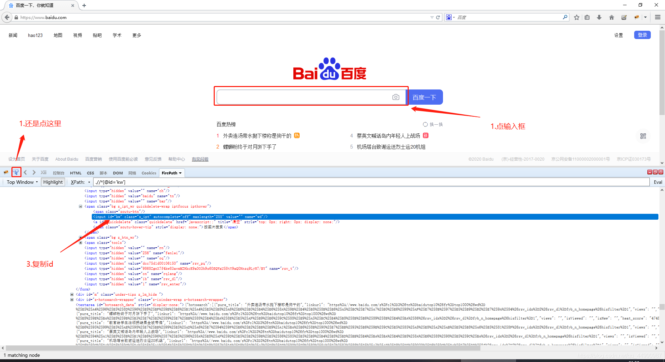Open the Firebug toolbar button dropdown arrow
The image size is (665, 362).
646,17
